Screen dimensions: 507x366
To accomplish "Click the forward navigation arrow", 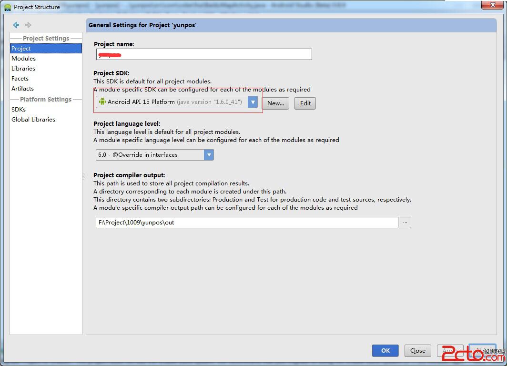I will point(28,25).
